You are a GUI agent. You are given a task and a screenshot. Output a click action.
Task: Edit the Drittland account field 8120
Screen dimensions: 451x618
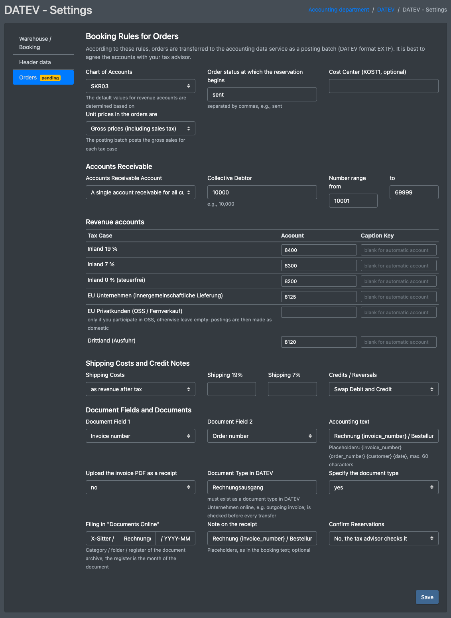click(x=319, y=342)
